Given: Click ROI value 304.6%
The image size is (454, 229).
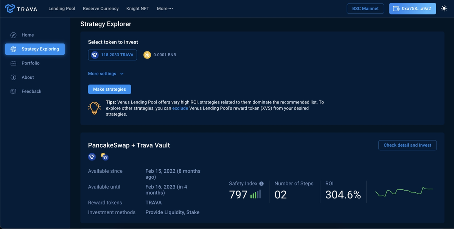Looking at the screenshot, I should click(343, 195).
